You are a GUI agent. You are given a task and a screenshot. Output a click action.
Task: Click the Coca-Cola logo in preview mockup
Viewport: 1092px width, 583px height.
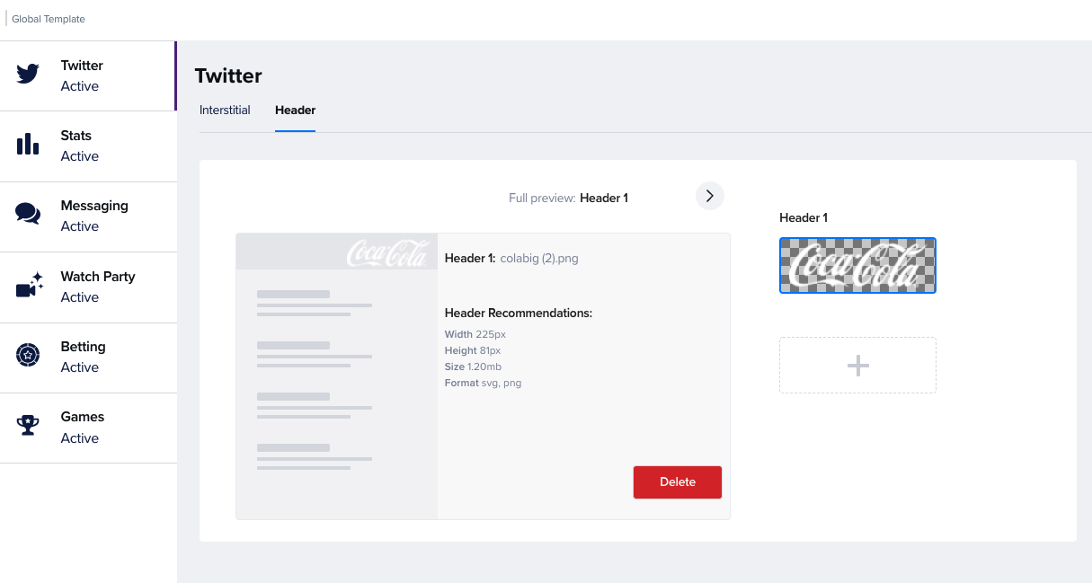pyautogui.click(x=386, y=252)
